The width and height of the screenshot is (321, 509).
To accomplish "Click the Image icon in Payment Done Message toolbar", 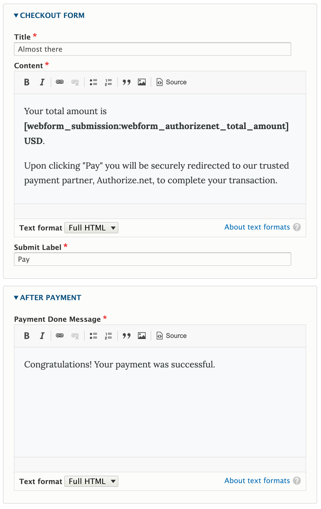I will coord(142,335).
